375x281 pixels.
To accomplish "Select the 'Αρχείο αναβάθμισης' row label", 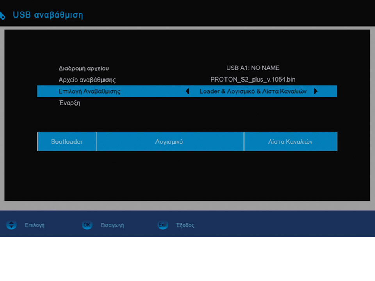I will [87, 80].
